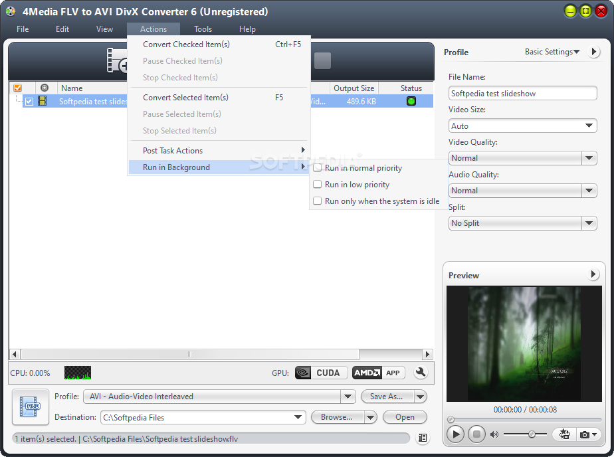Toggle the check-all header checkbox

tap(18, 88)
